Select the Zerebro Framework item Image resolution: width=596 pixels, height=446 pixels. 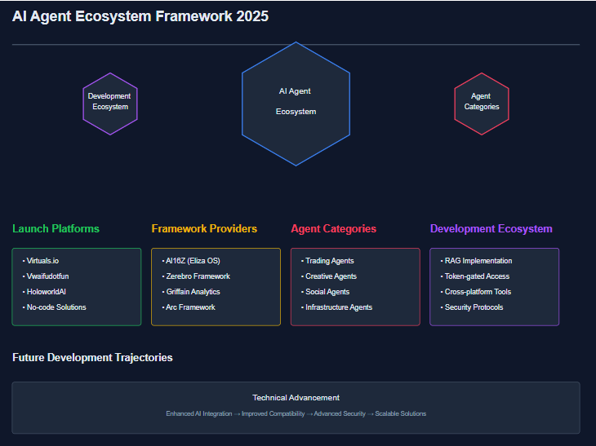[x=196, y=276]
